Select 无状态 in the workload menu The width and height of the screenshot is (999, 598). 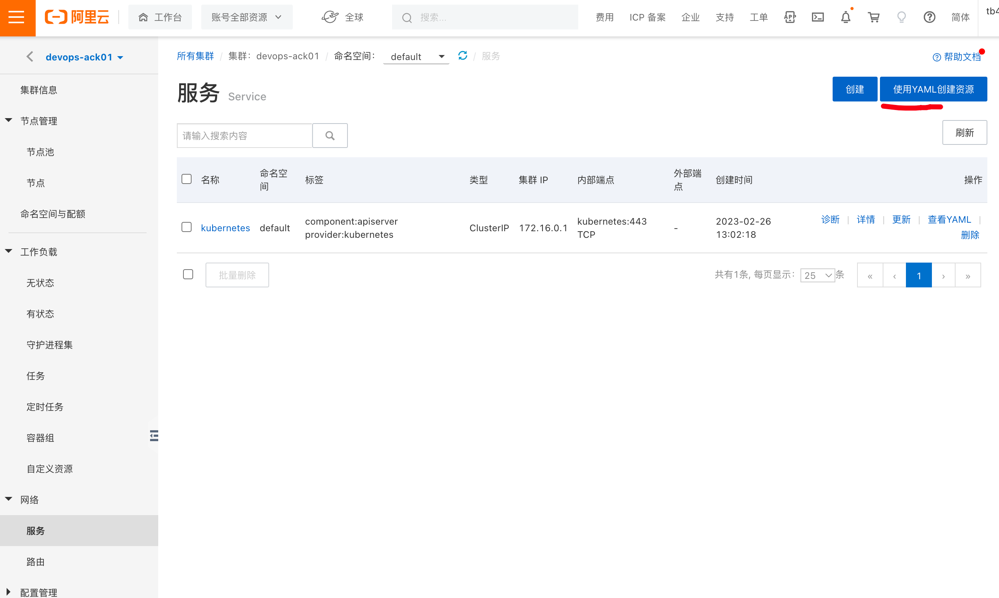coord(40,283)
